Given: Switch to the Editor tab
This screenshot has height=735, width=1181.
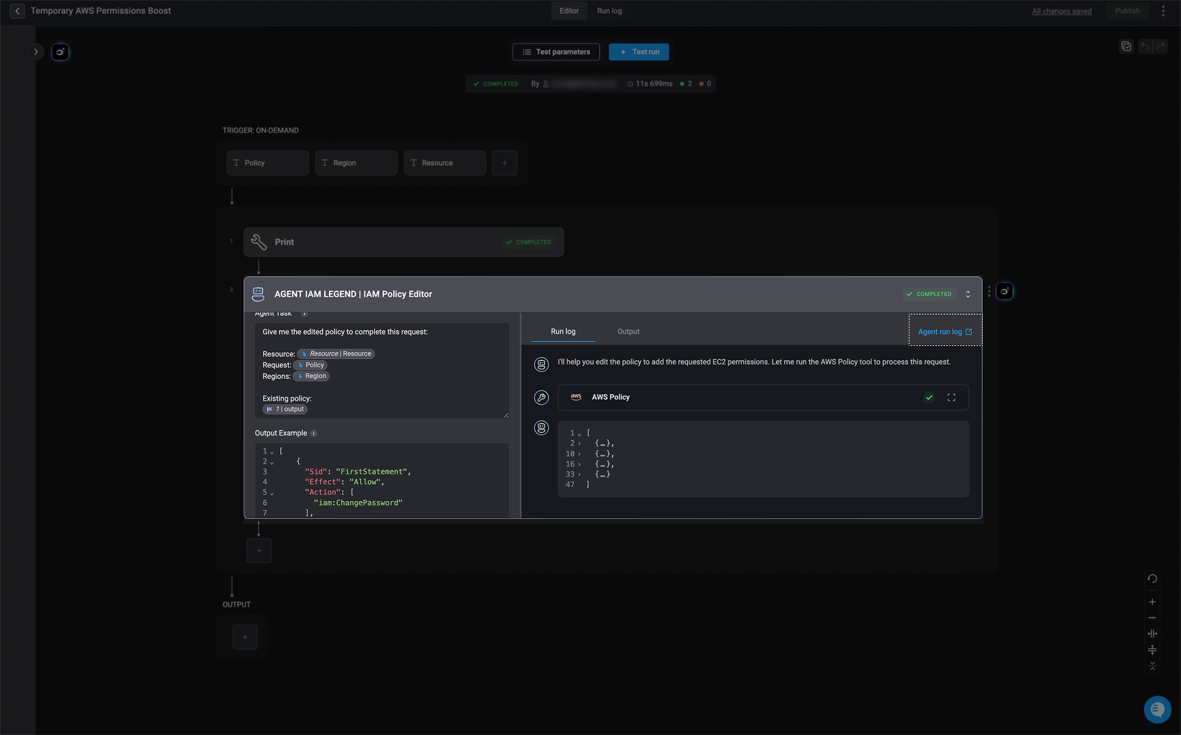Looking at the screenshot, I should [569, 11].
